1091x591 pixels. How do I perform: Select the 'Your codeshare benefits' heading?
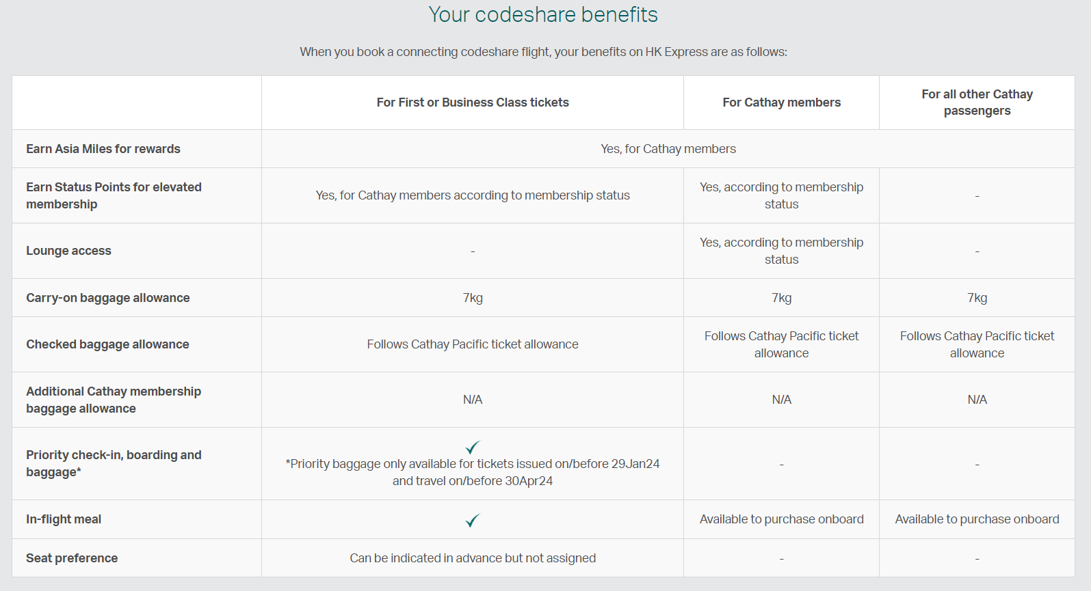pos(543,14)
